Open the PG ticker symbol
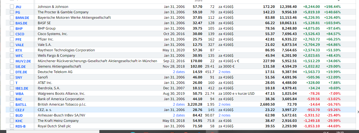The width and height of the screenshot is (359, 133). pos(18,12)
